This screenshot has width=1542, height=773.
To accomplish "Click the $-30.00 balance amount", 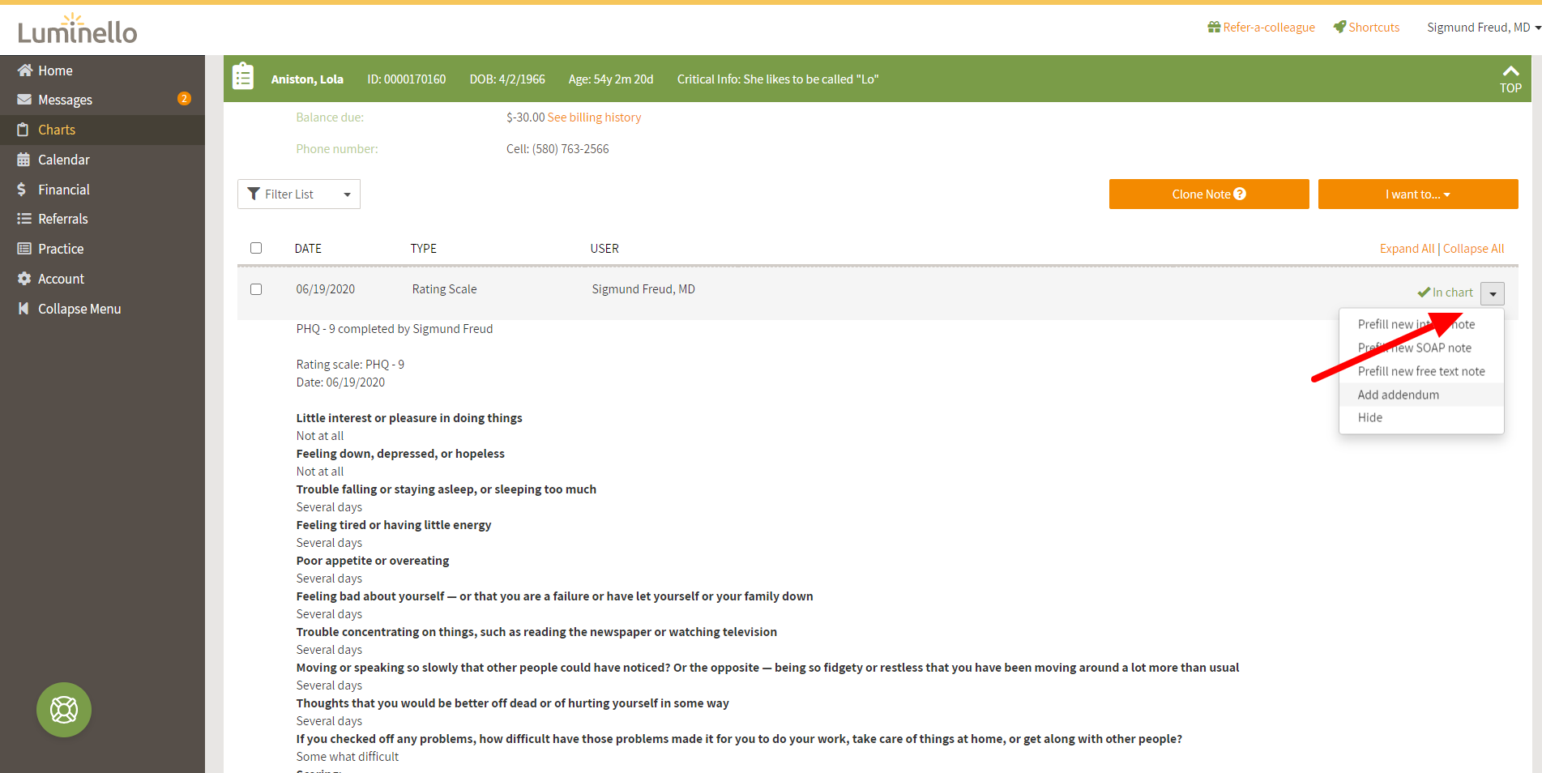I will (526, 117).
